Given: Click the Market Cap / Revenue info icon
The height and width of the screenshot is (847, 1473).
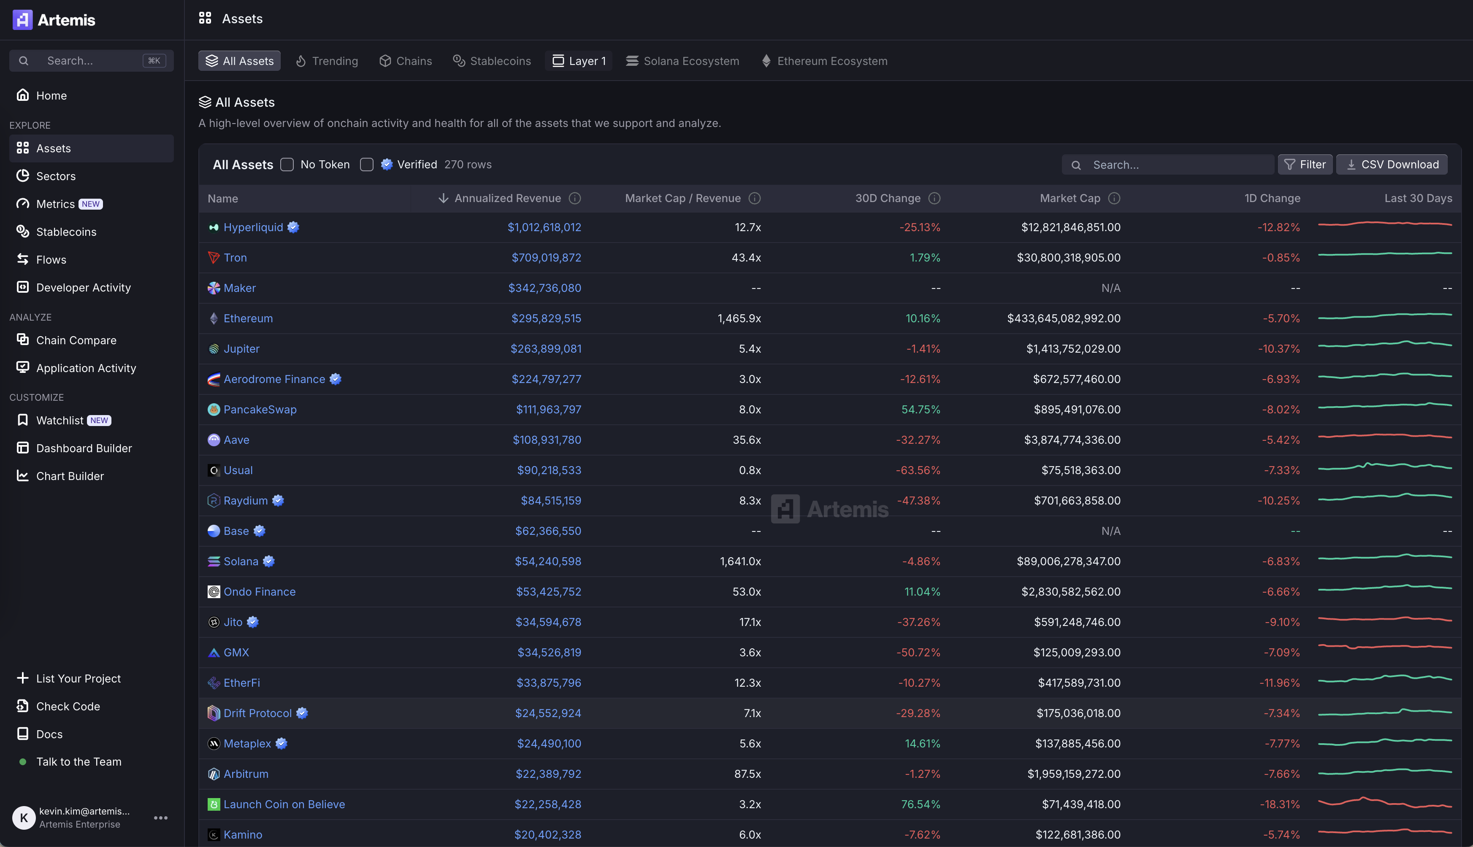Looking at the screenshot, I should (x=754, y=198).
